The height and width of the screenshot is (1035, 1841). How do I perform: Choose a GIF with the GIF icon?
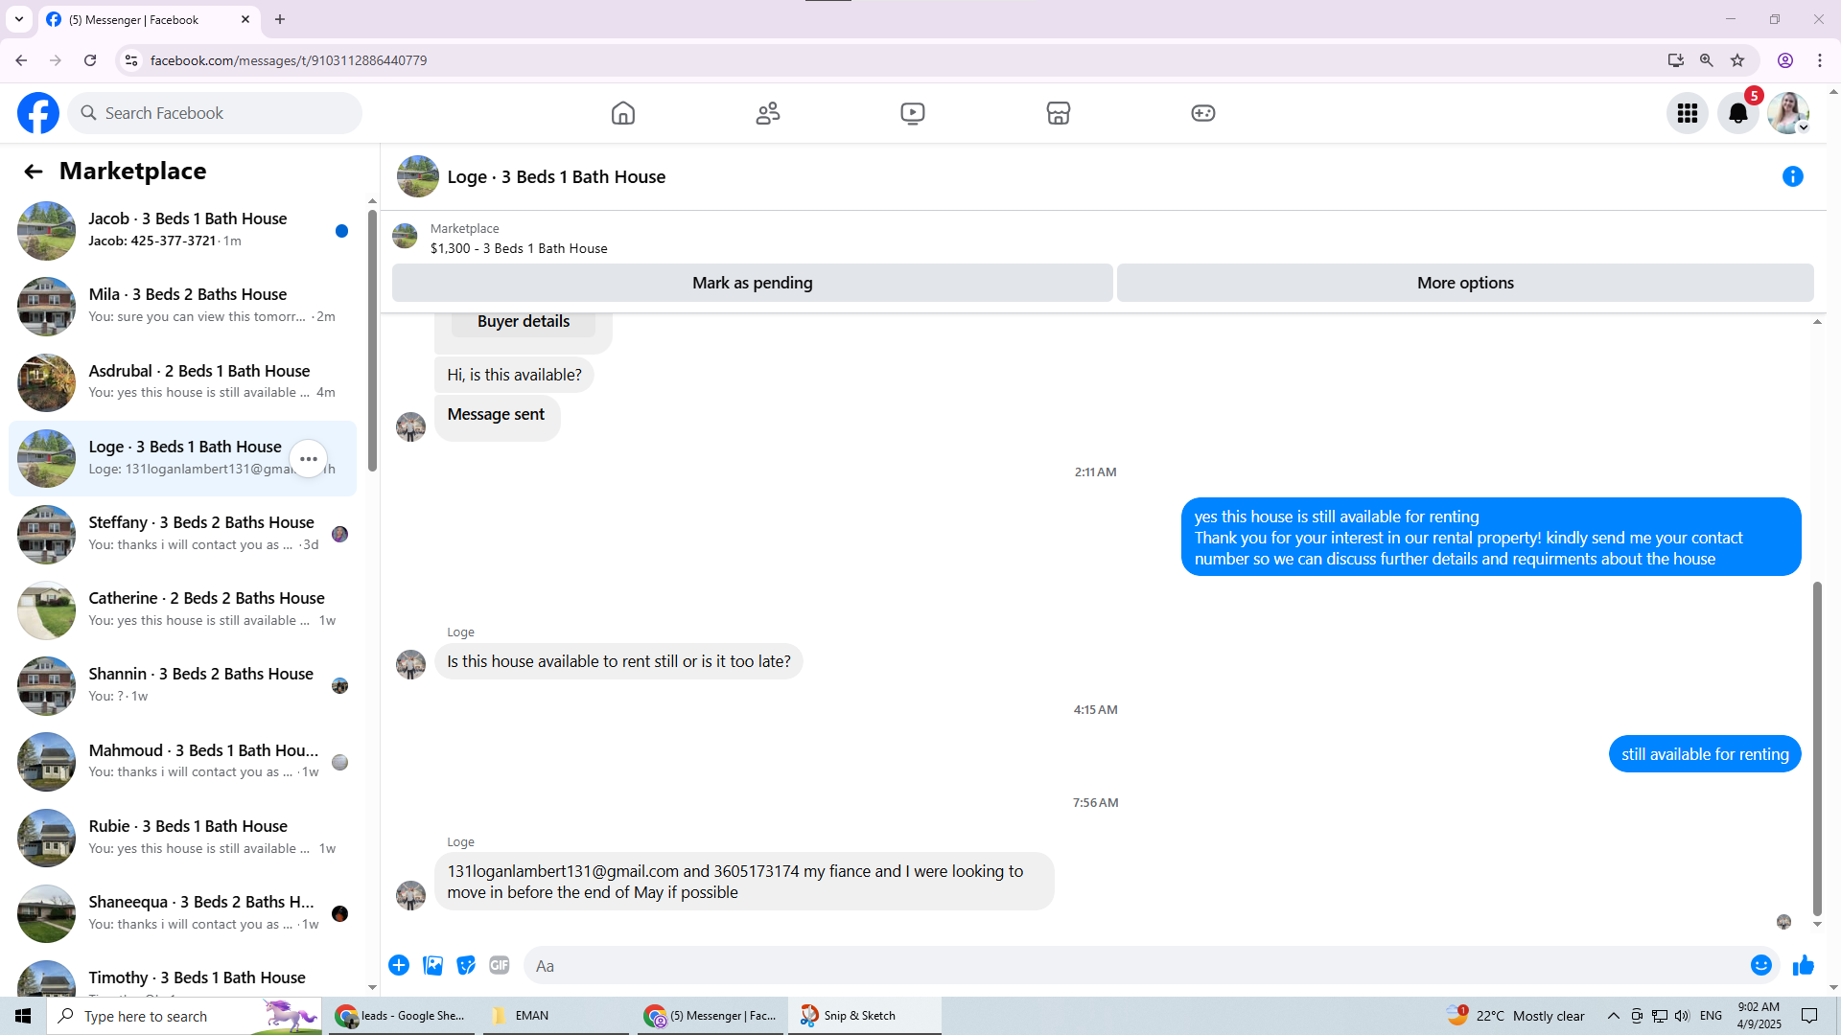pos(500,965)
